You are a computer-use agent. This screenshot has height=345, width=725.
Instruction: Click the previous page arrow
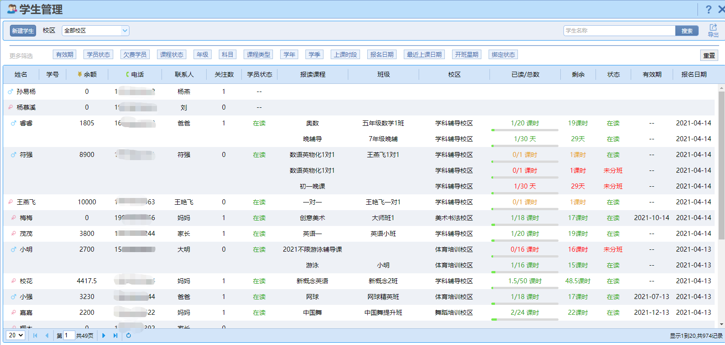coord(47,336)
